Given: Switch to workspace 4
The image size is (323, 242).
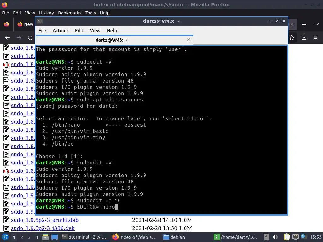Looking at the screenshot, I should point(37,237).
